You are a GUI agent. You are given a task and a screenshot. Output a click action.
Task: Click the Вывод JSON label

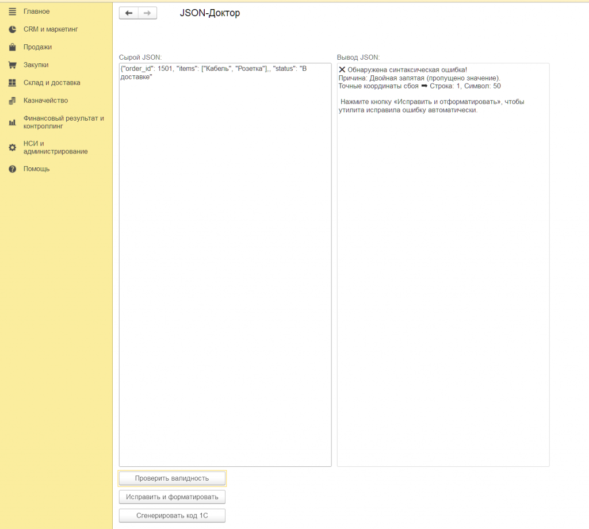(358, 57)
